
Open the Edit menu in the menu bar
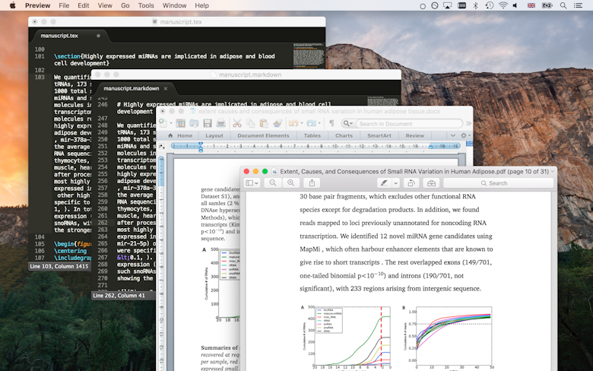[83, 5]
